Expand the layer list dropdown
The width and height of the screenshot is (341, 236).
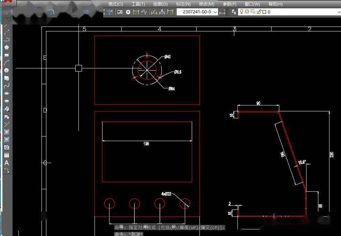338,12
